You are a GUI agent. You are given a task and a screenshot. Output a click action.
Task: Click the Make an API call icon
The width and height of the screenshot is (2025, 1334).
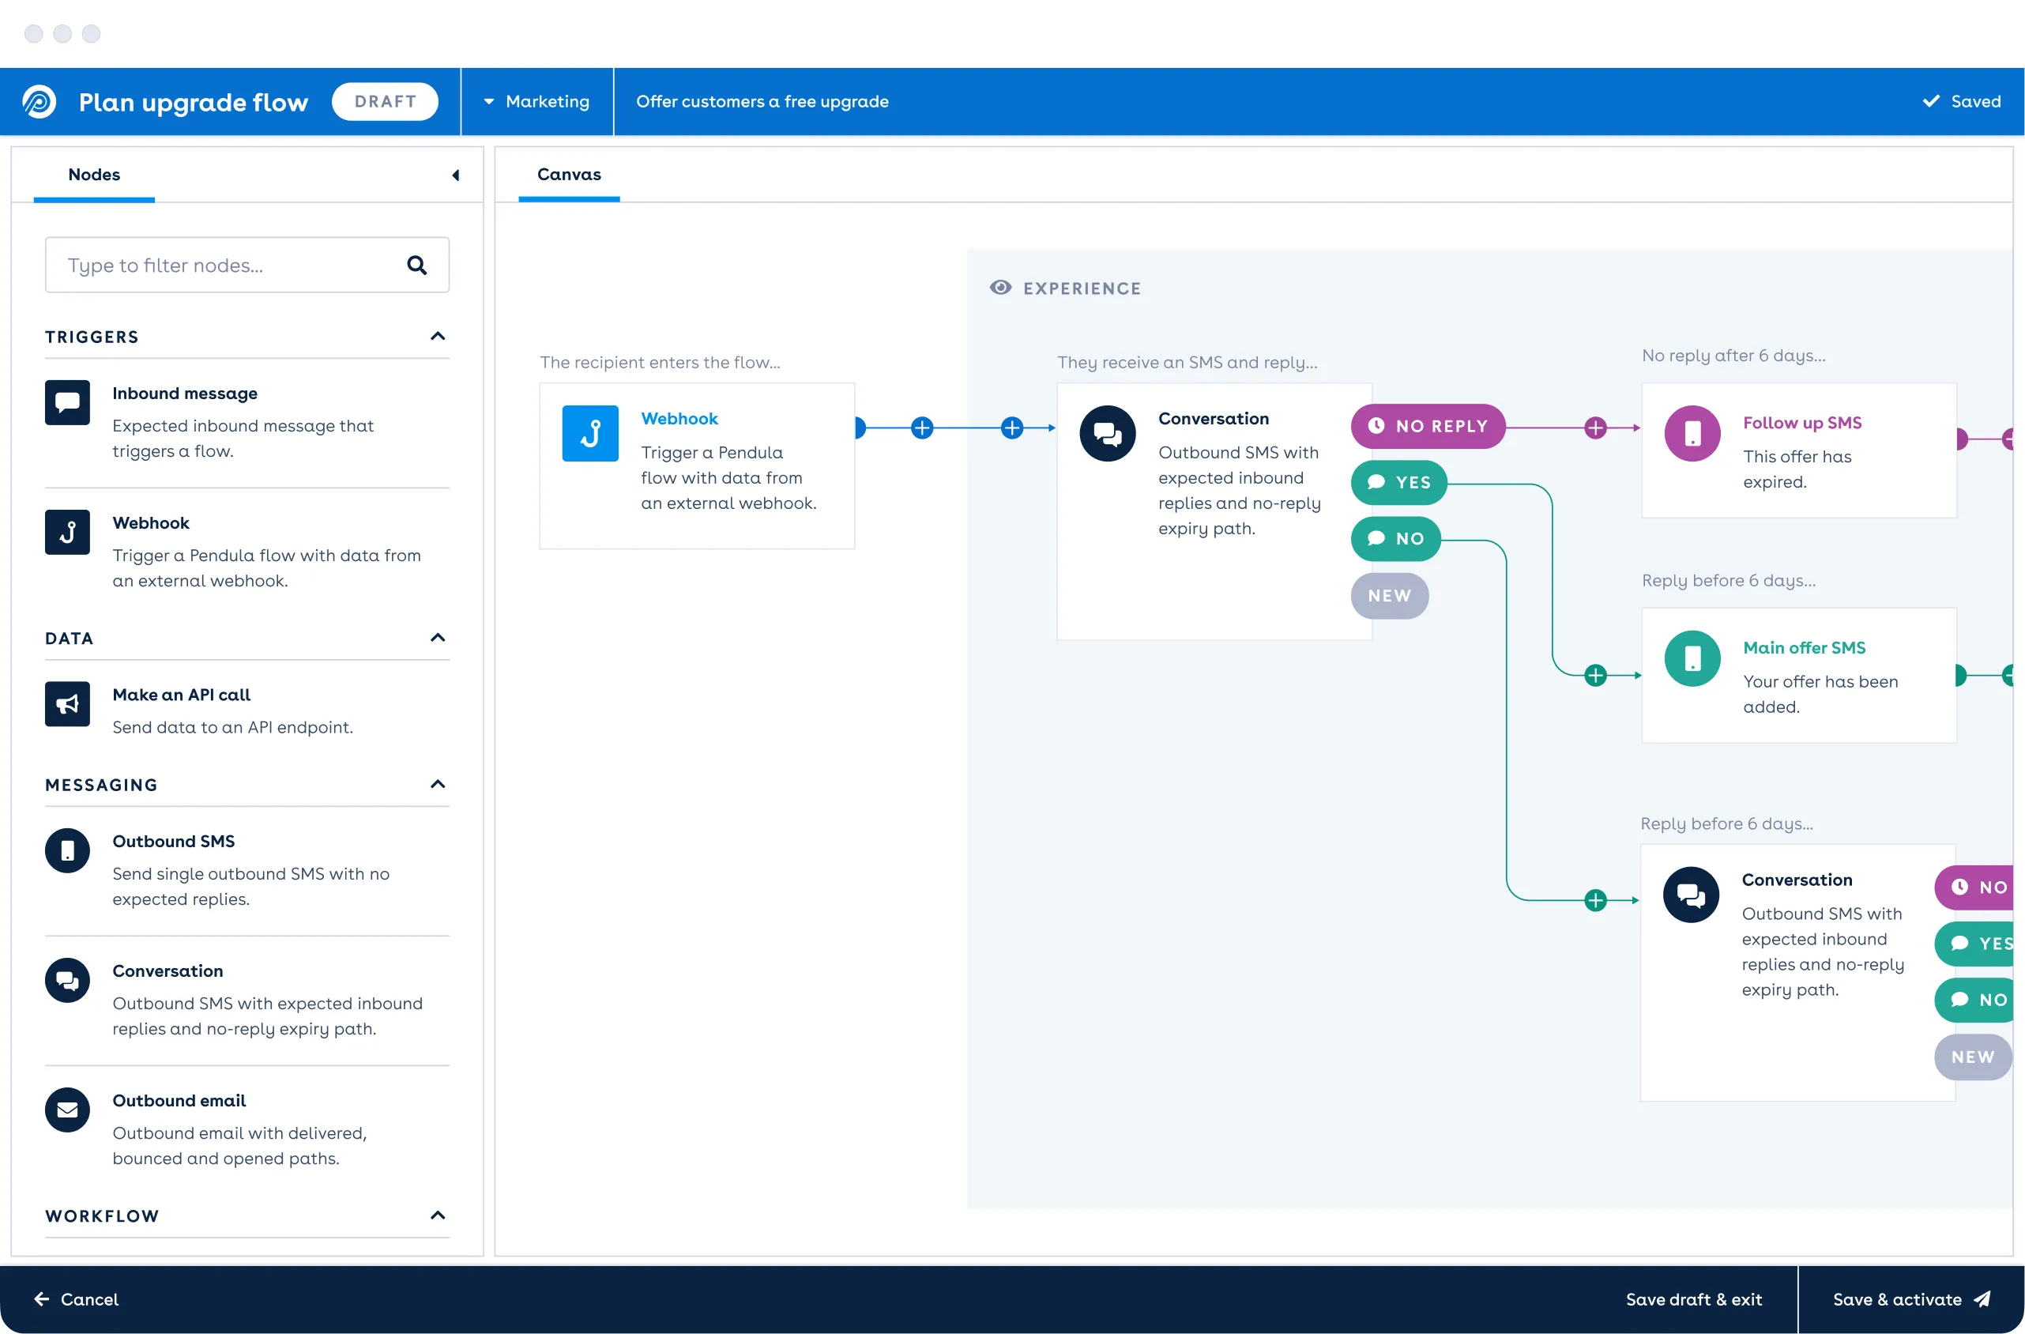coord(67,704)
